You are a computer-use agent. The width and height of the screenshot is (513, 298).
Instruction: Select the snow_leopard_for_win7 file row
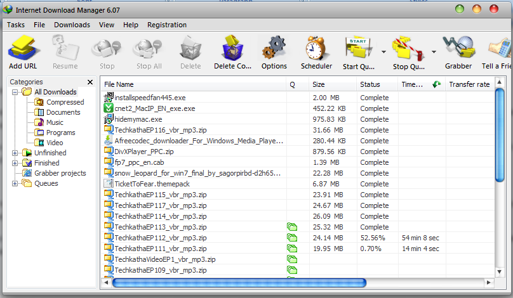click(298, 173)
